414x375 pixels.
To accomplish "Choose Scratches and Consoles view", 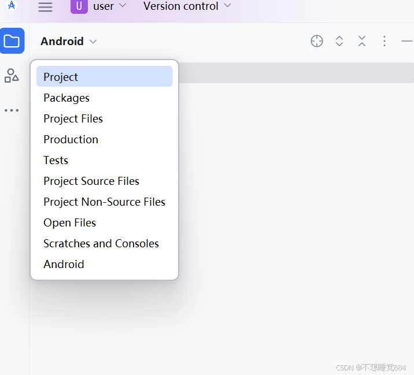I will (101, 243).
